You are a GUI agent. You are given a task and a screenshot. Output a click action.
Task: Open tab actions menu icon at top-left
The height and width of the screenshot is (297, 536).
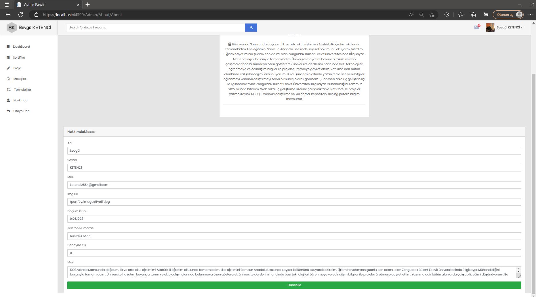point(7,5)
